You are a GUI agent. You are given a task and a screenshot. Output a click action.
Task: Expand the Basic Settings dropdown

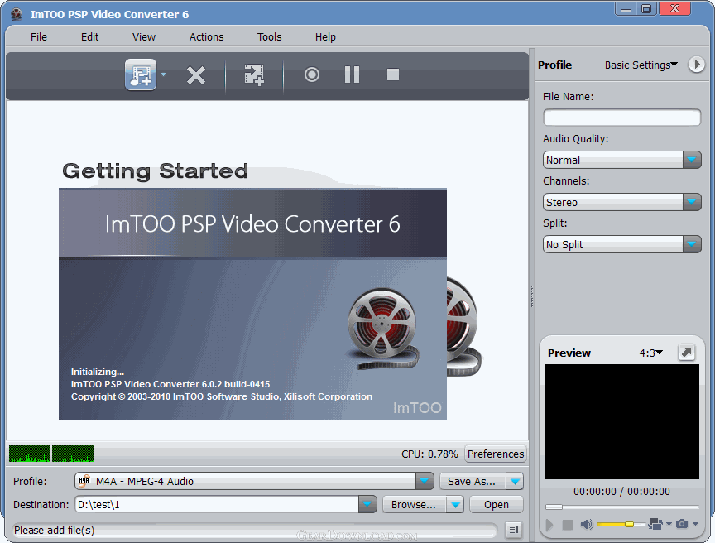[641, 65]
